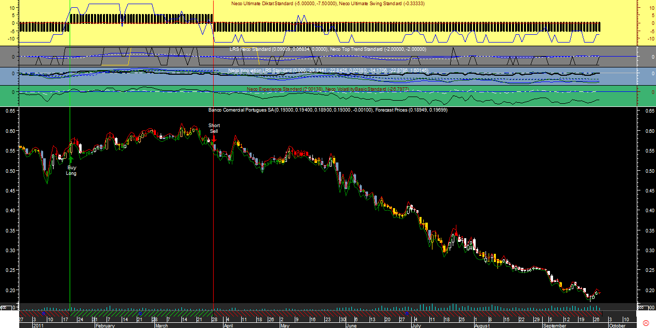Select the February label on date axis
This screenshot has height=328, width=656.
coord(106,325)
